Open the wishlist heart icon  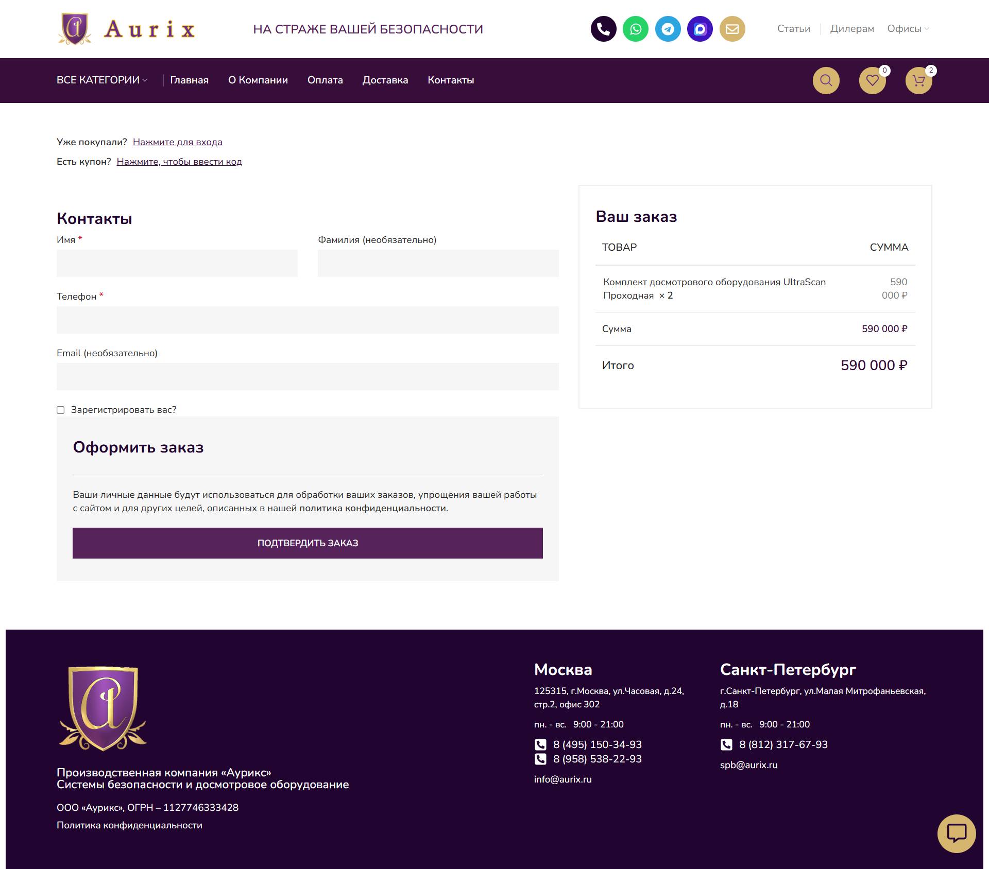coord(873,80)
